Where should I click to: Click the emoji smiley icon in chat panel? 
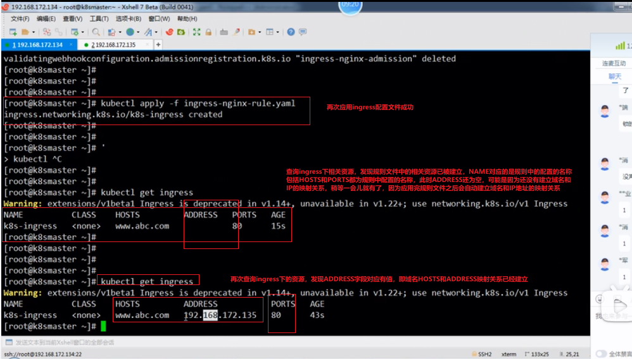599,299
